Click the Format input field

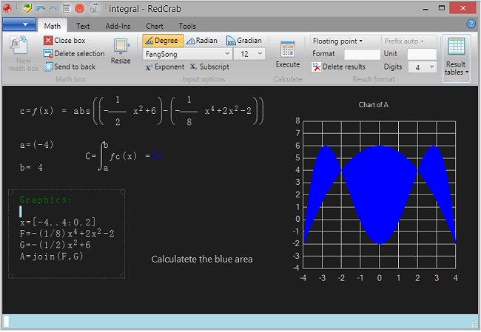coord(363,54)
